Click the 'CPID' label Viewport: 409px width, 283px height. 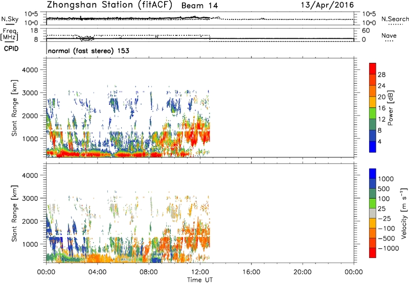pos(11,49)
